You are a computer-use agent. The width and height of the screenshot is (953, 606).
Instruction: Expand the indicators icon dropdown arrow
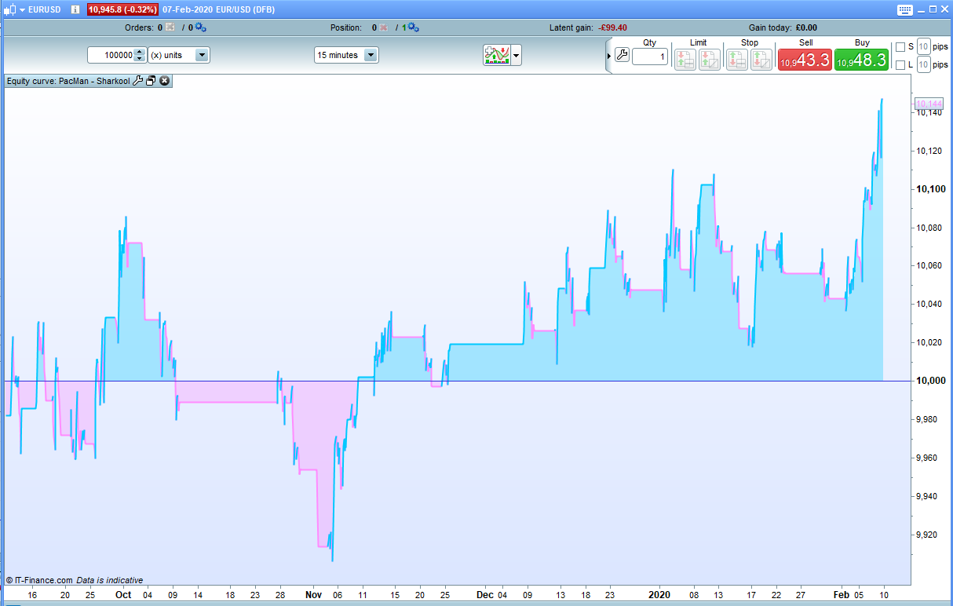pyautogui.click(x=517, y=56)
